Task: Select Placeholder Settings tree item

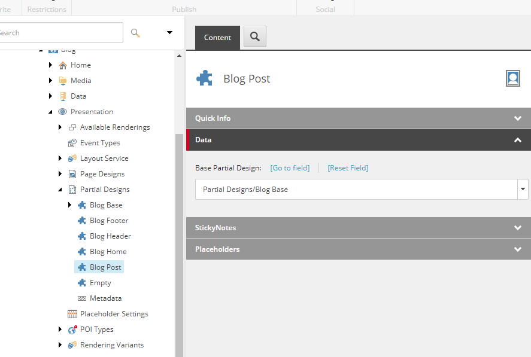Action: pyautogui.click(x=114, y=314)
